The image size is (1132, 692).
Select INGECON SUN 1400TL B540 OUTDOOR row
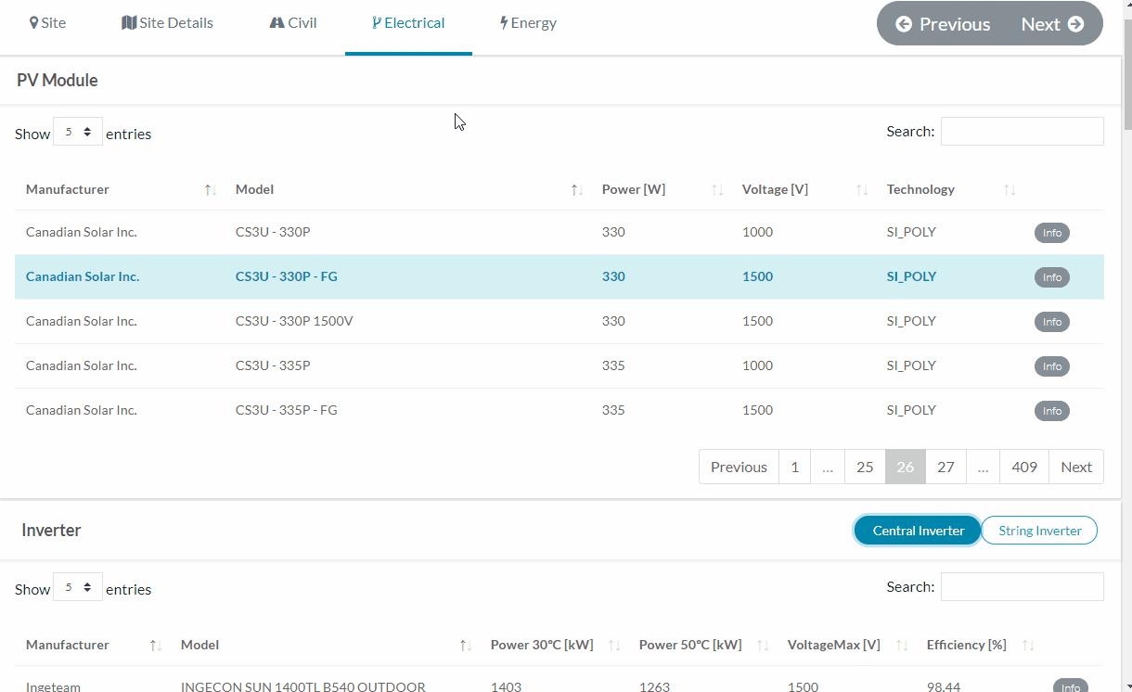[x=560, y=681]
